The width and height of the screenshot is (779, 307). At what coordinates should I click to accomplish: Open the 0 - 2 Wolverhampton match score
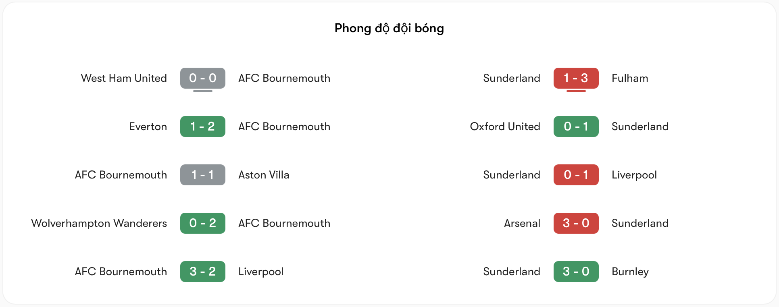click(203, 223)
